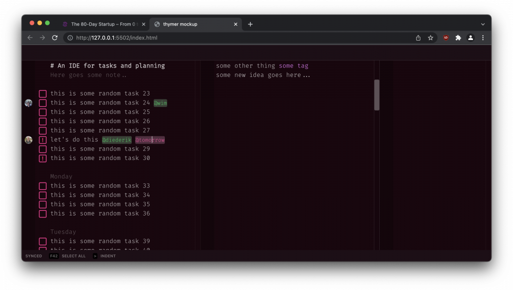Check off random task 25
This screenshot has height=290, width=513.
pyautogui.click(x=43, y=112)
